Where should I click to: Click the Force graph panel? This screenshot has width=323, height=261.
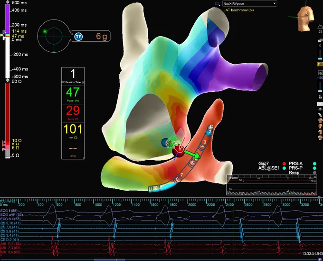point(272,185)
